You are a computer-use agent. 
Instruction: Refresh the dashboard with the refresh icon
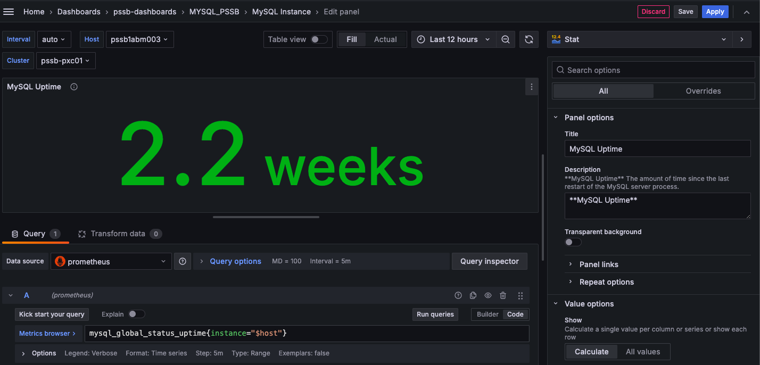(529, 39)
